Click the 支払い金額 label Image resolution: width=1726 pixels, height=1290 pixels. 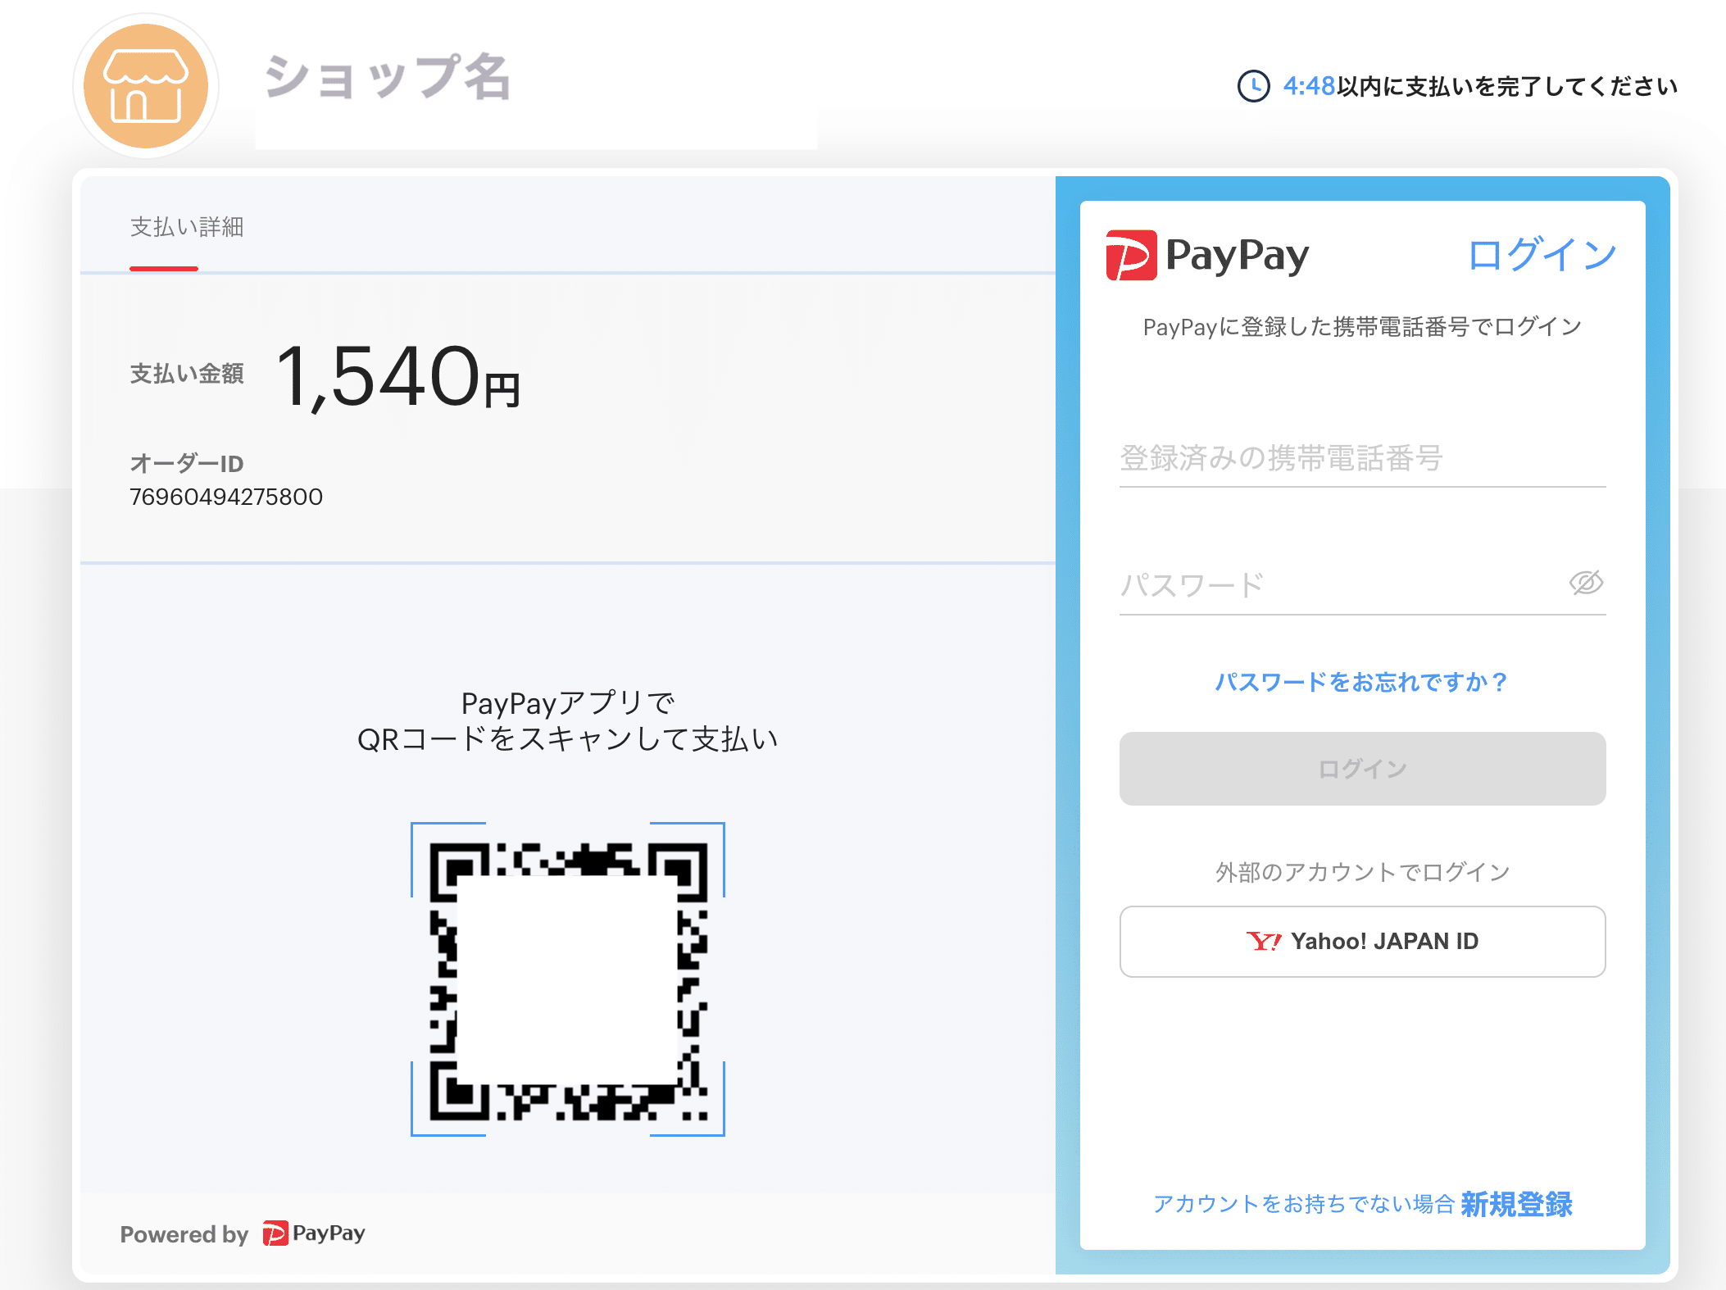point(187,374)
